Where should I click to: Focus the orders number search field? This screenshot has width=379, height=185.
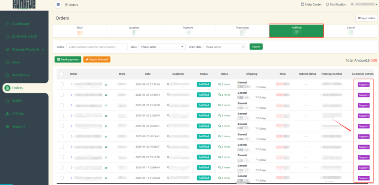tap(97, 47)
